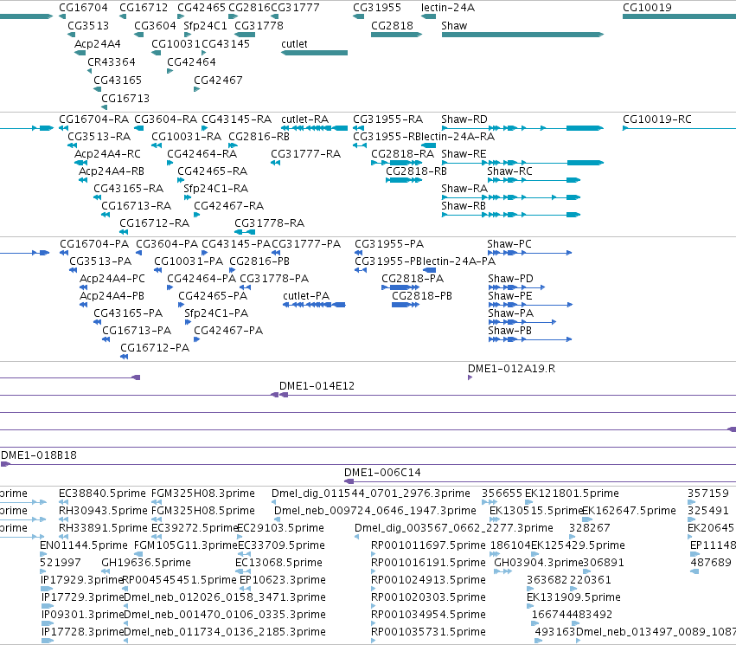Select the cutlet-PA CDS glyph
Screen dimensions: 736x645
click(x=314, y=305)
